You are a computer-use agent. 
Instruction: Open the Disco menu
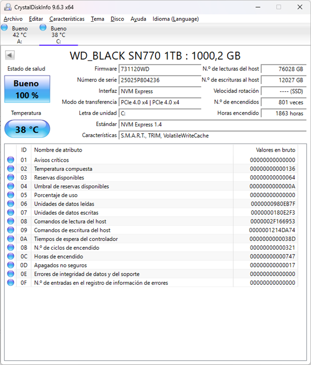click(x=117, y=19)
